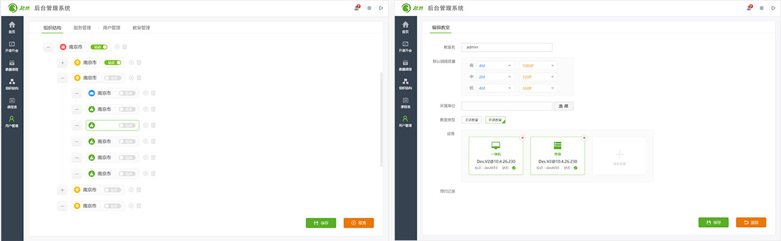Screen dimensions: 781x241
Task: Open 课程表 in the right screen sidebar
Action: [405, 103]
